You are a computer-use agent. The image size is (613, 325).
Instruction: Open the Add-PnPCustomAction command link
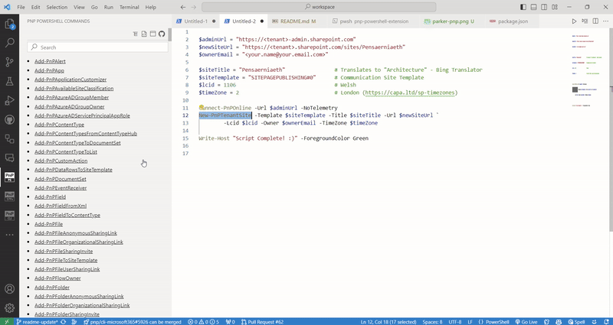pos(61,161)
